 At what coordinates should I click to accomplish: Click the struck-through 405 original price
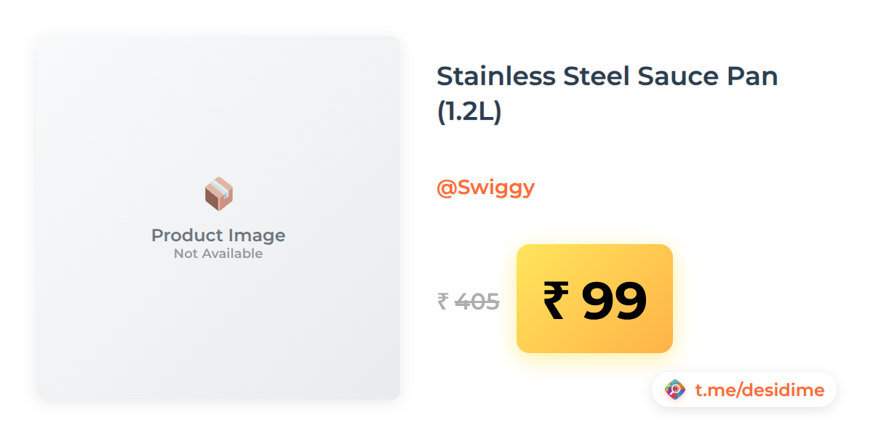tap(477, 301)
